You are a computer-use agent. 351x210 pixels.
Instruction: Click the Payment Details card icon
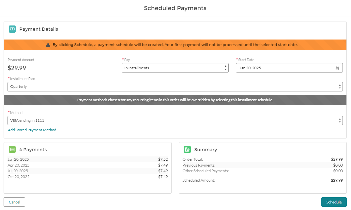12,29
